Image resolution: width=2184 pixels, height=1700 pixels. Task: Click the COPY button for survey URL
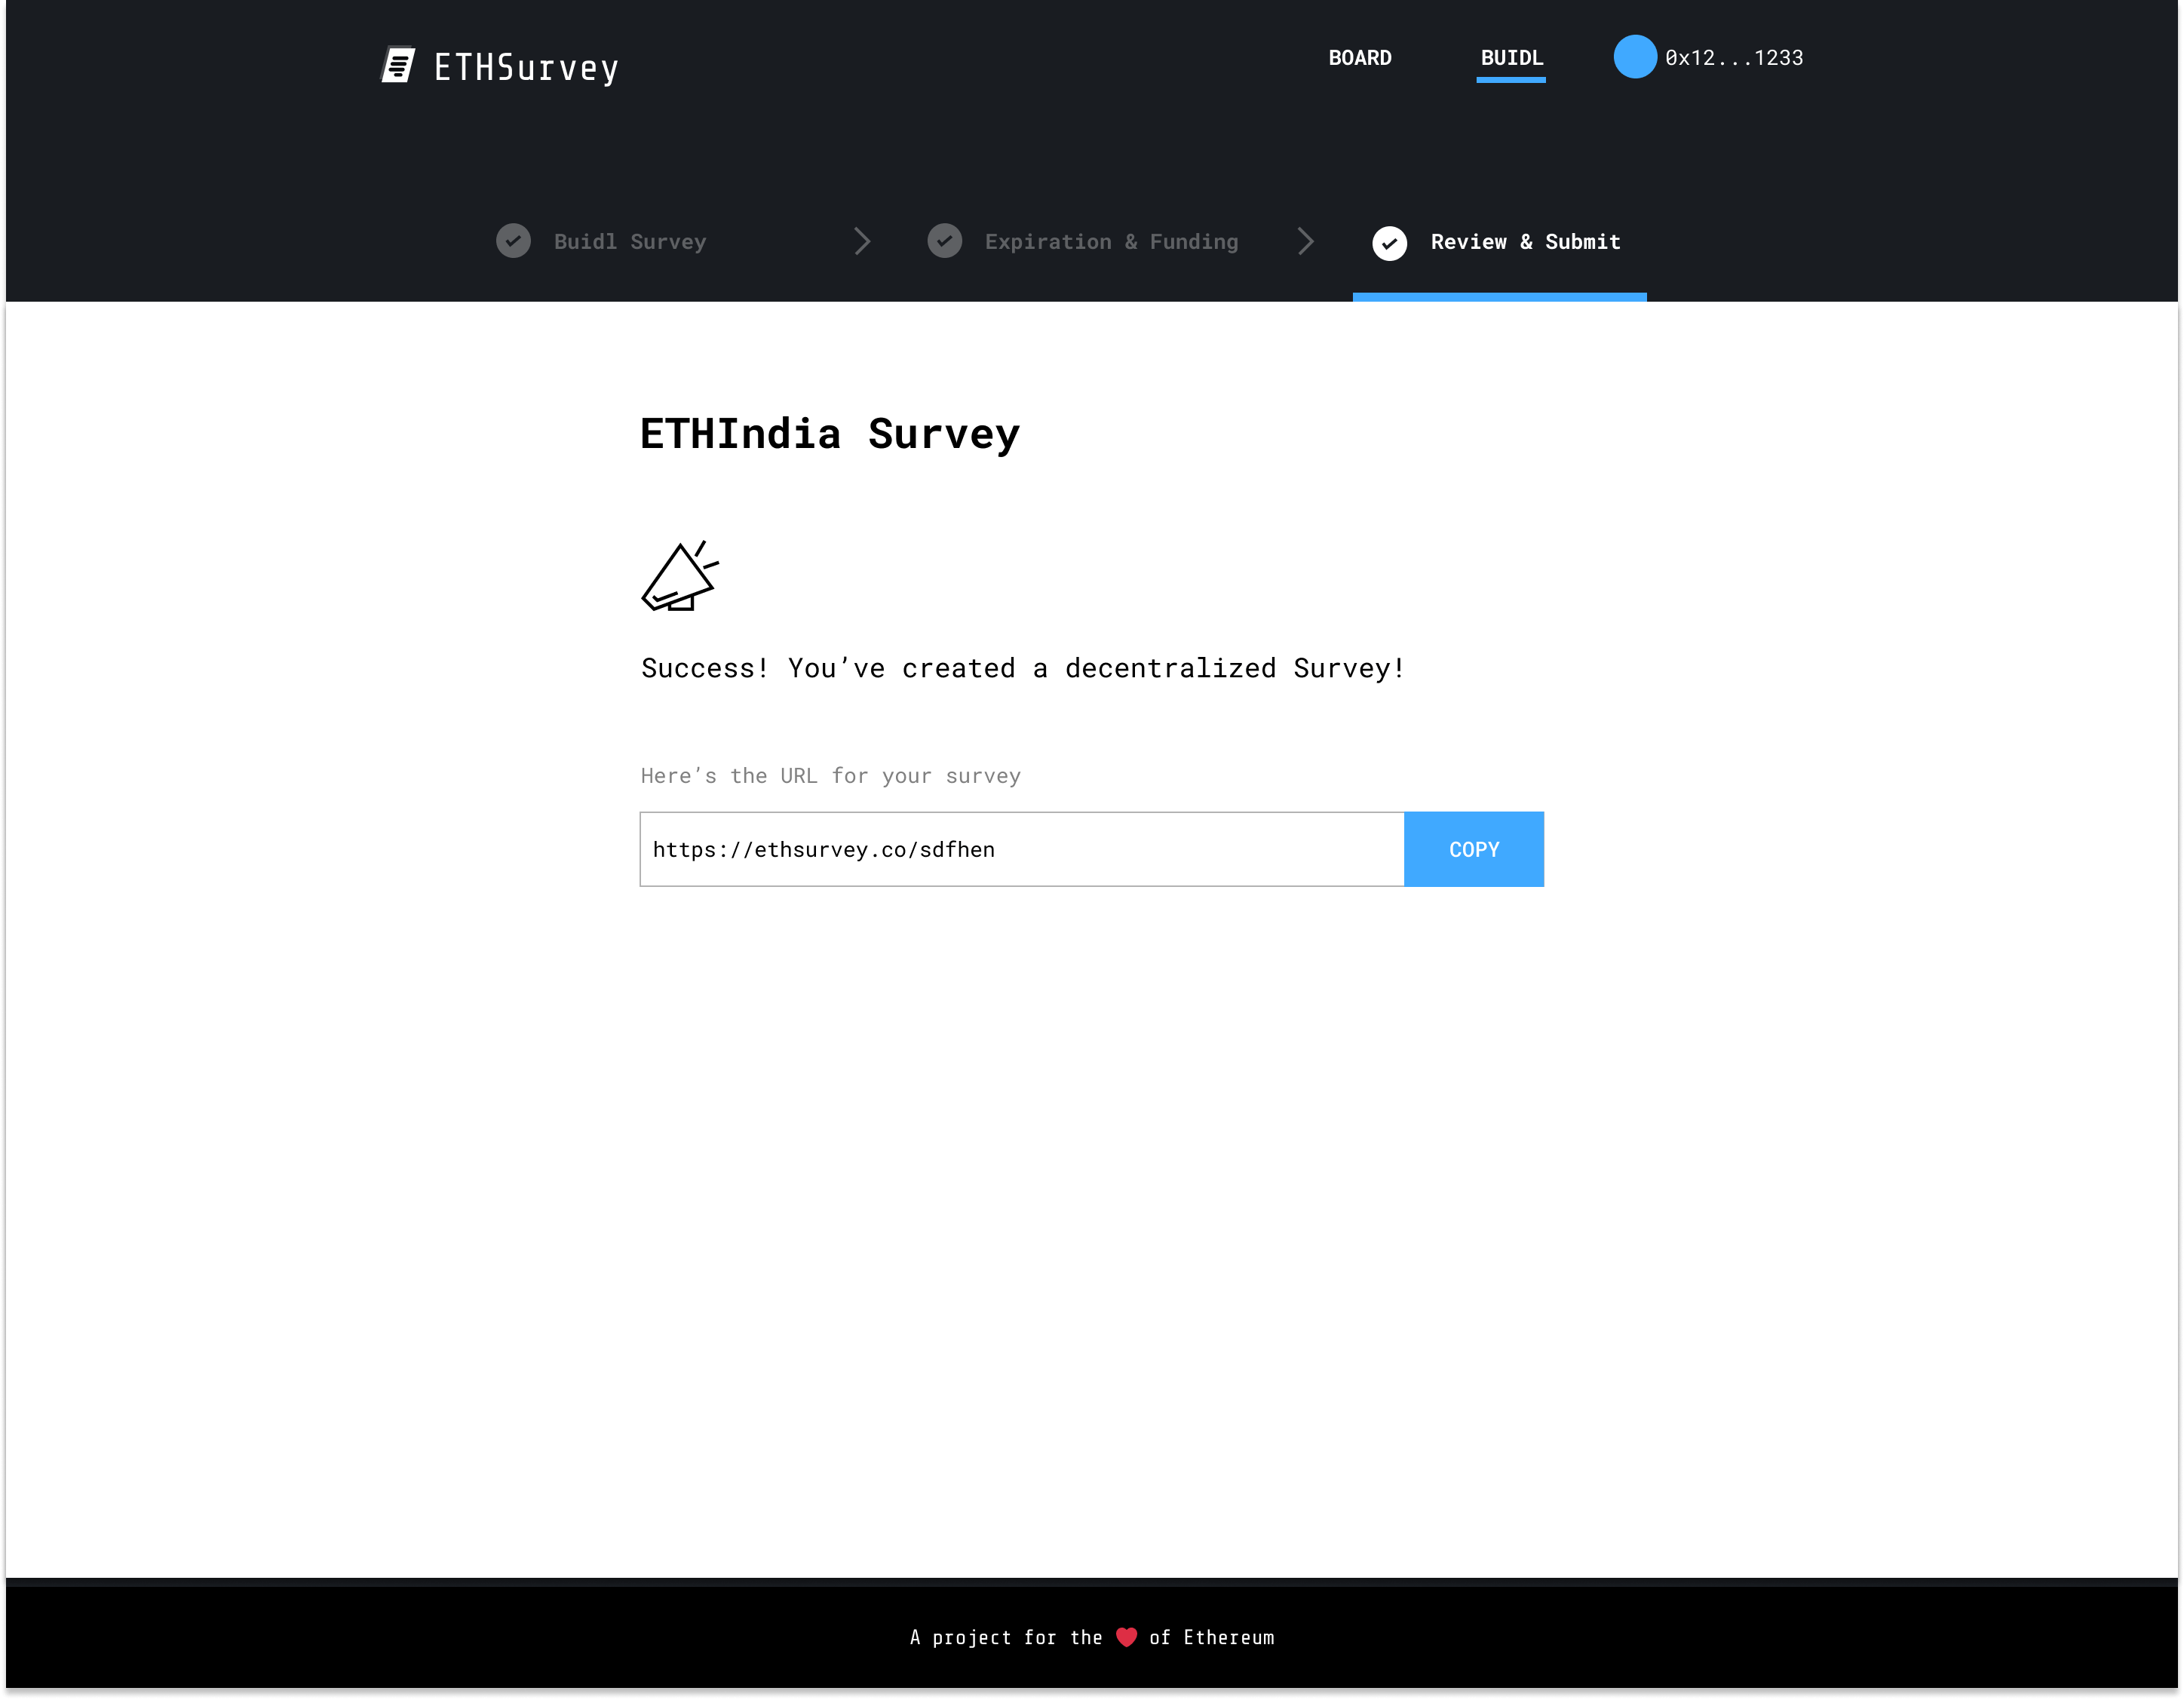click(x=1473, y=847)
